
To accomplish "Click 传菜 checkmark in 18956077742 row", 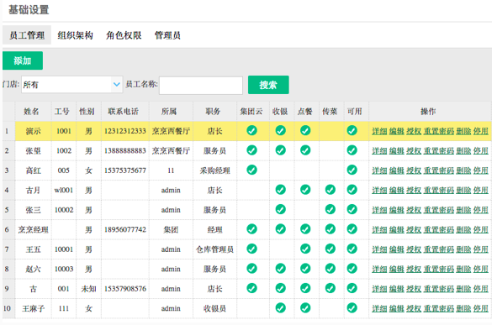I will (330, 229).
